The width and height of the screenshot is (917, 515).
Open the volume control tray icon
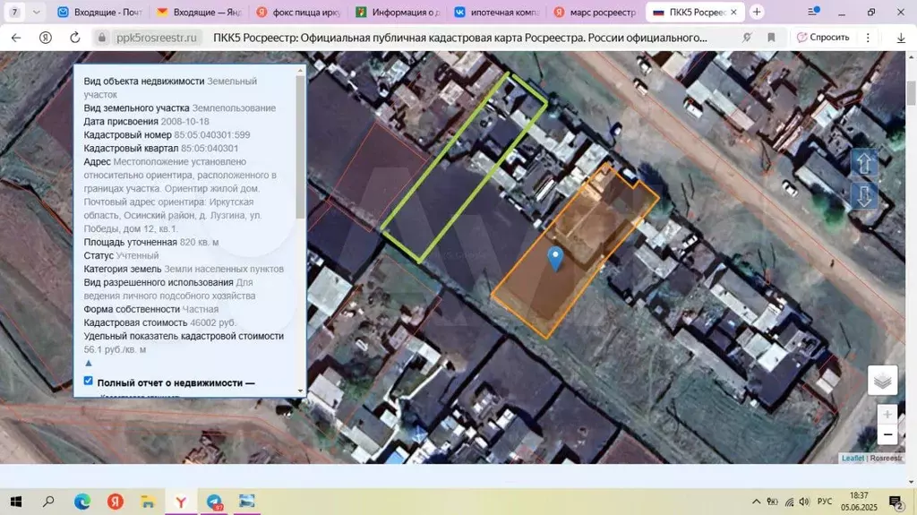click(805, 502)
